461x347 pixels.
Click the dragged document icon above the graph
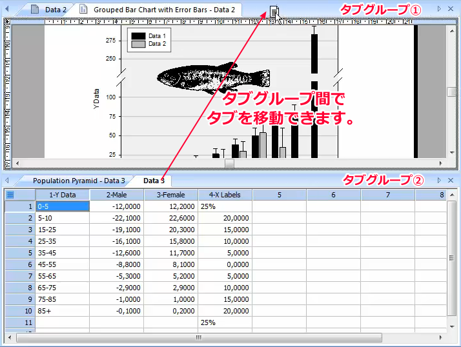[274, 12]
